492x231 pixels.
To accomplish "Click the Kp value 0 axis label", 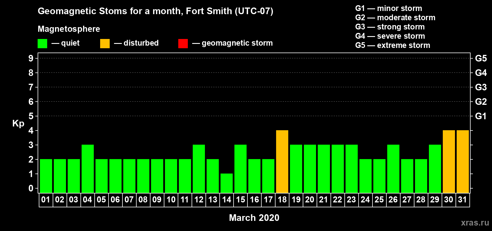I will (31, 188).
